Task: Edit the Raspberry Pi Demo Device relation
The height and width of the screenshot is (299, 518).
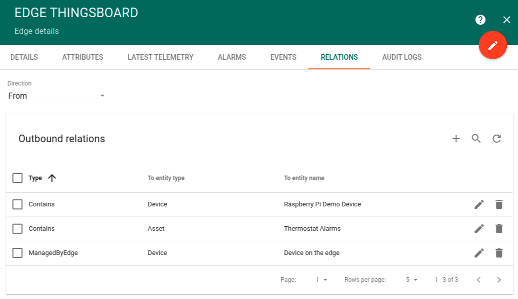Action: click(x=479, y=204)
